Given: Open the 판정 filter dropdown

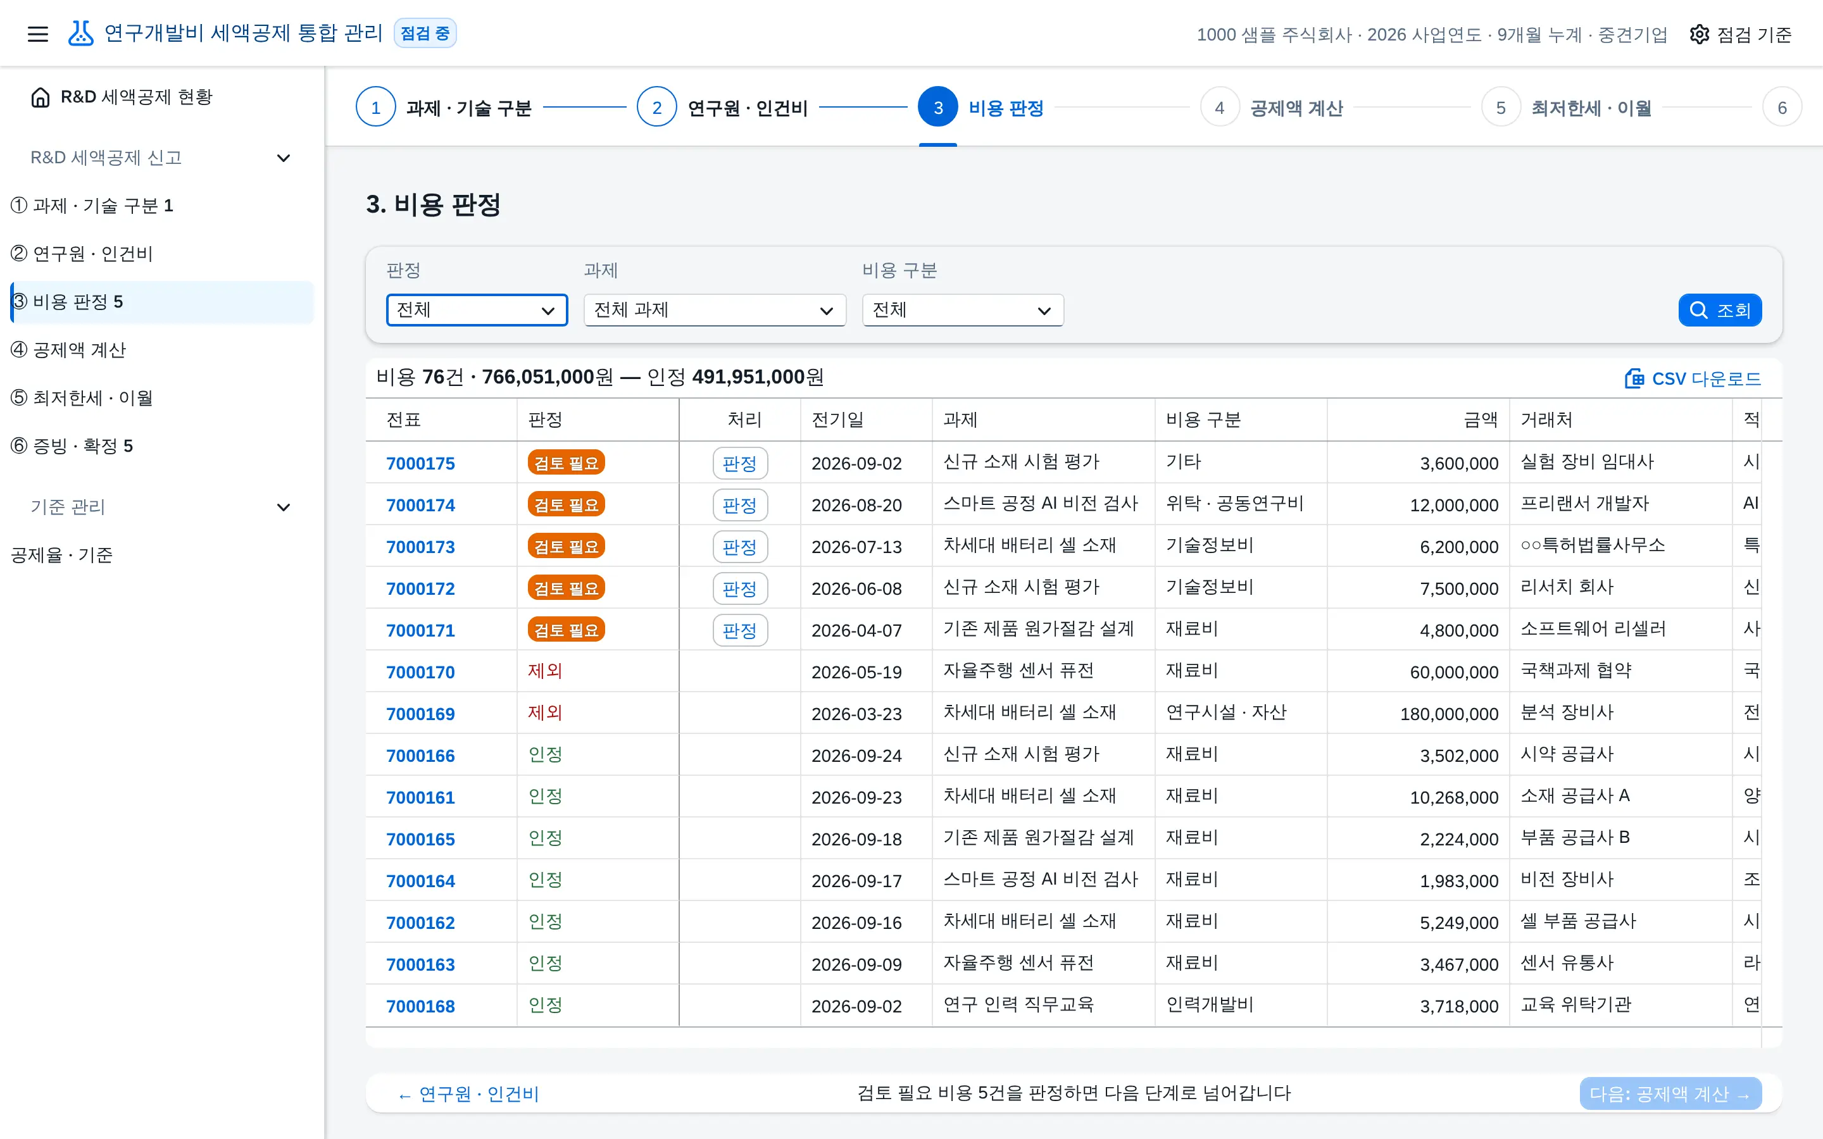Looking at the screenshot, I should pos(477,310).
